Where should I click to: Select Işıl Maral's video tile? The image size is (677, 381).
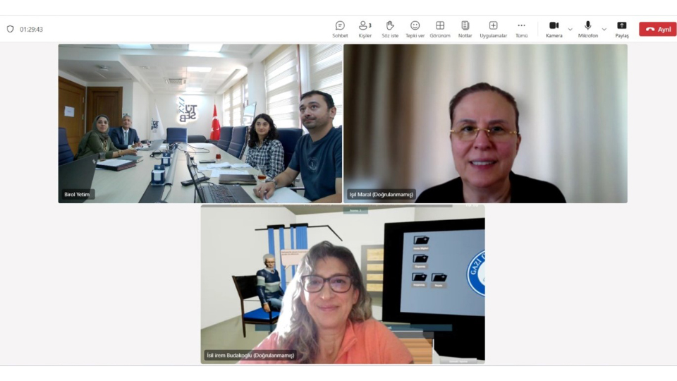point(485,123)
